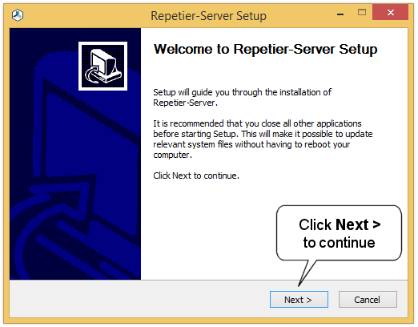The image size is (418, 327).
Task: Click the word 'computer.' in the paragraph
Action: [172, 155]
